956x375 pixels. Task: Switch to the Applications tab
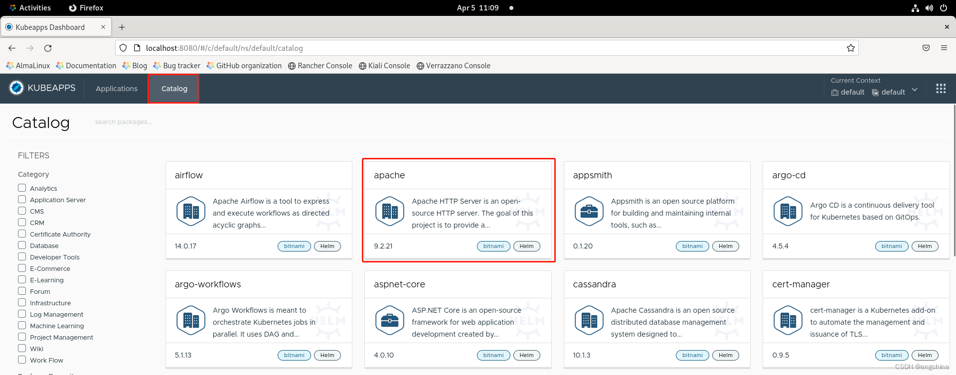[117, 89]
